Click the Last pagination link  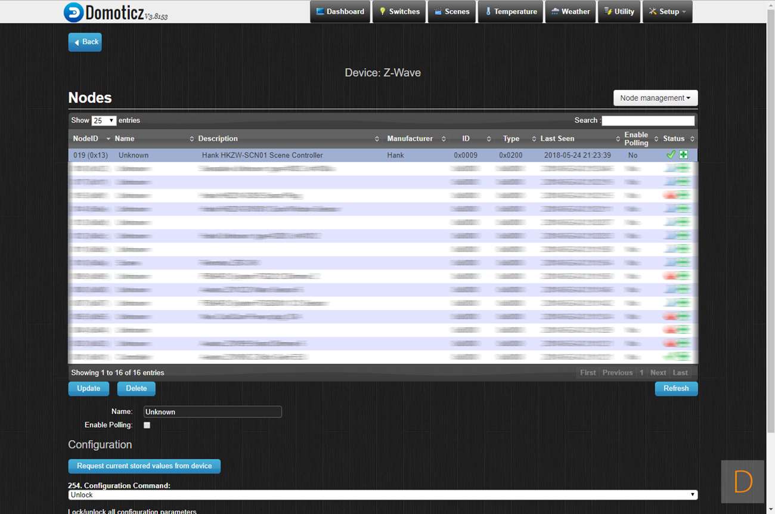click(x=680, y=373)
